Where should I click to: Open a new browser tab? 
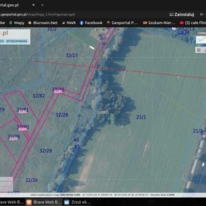click(42, 5)
